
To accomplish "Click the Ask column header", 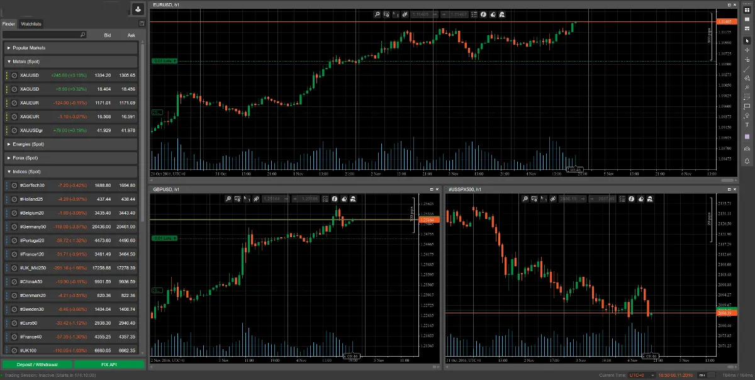I will coord(131,35).
